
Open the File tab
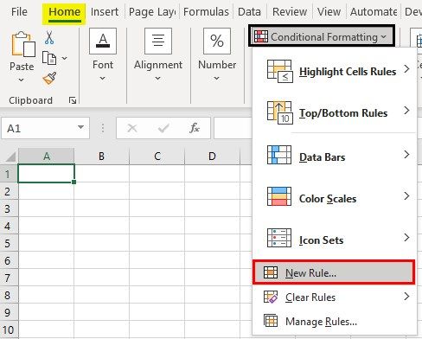pyautogui.click(x=19, y=12)
